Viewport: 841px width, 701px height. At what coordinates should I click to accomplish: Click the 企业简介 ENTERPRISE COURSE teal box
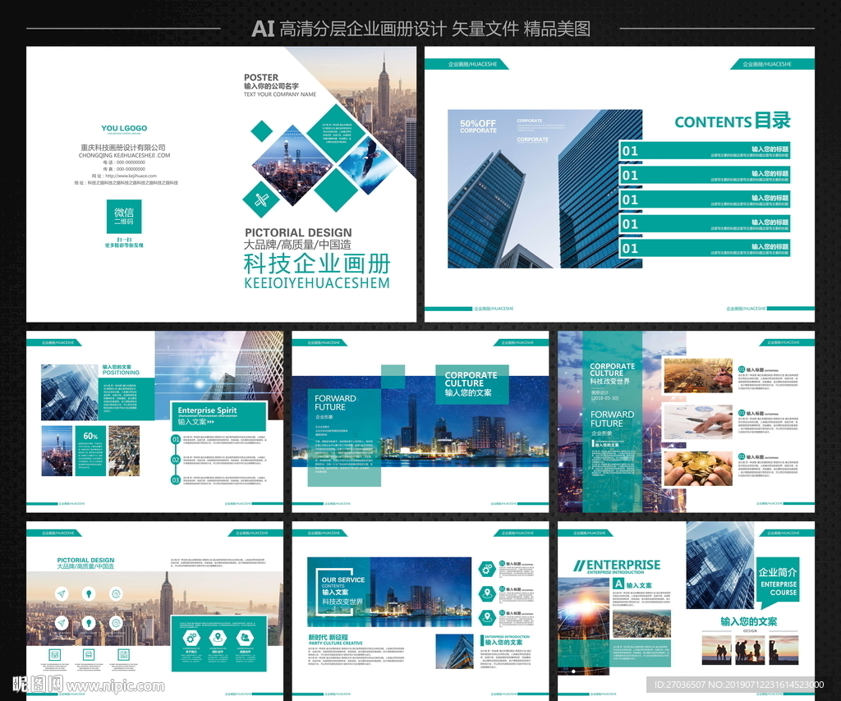[777, 581]
